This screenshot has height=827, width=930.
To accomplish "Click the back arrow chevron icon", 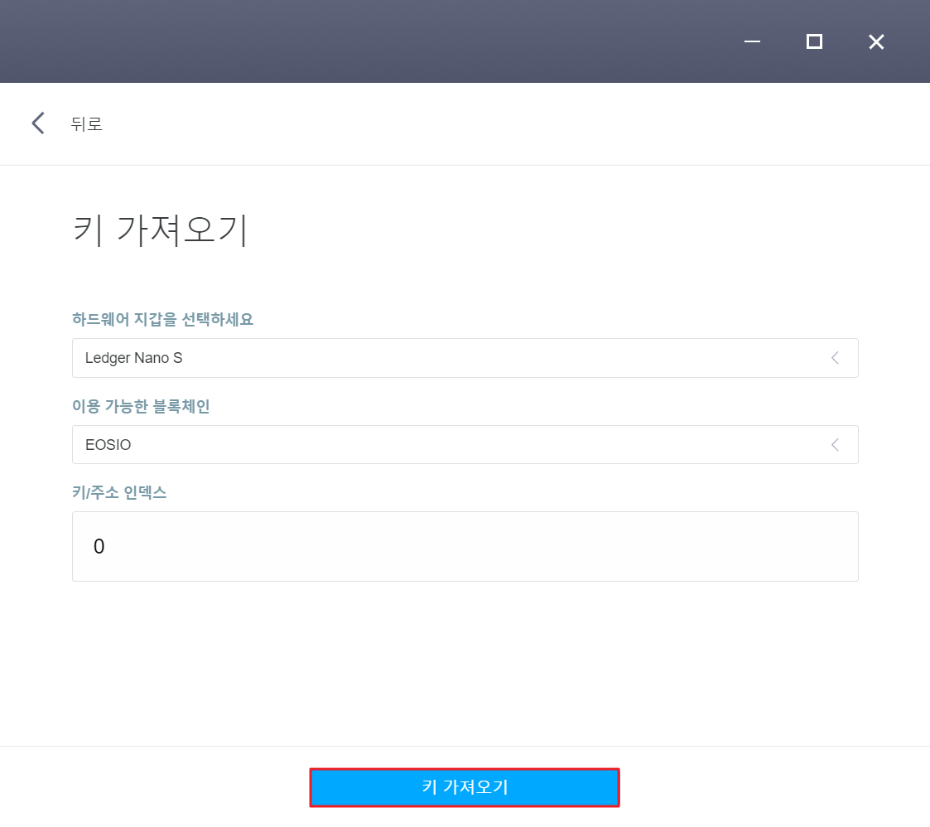I will tap(38, 123).
